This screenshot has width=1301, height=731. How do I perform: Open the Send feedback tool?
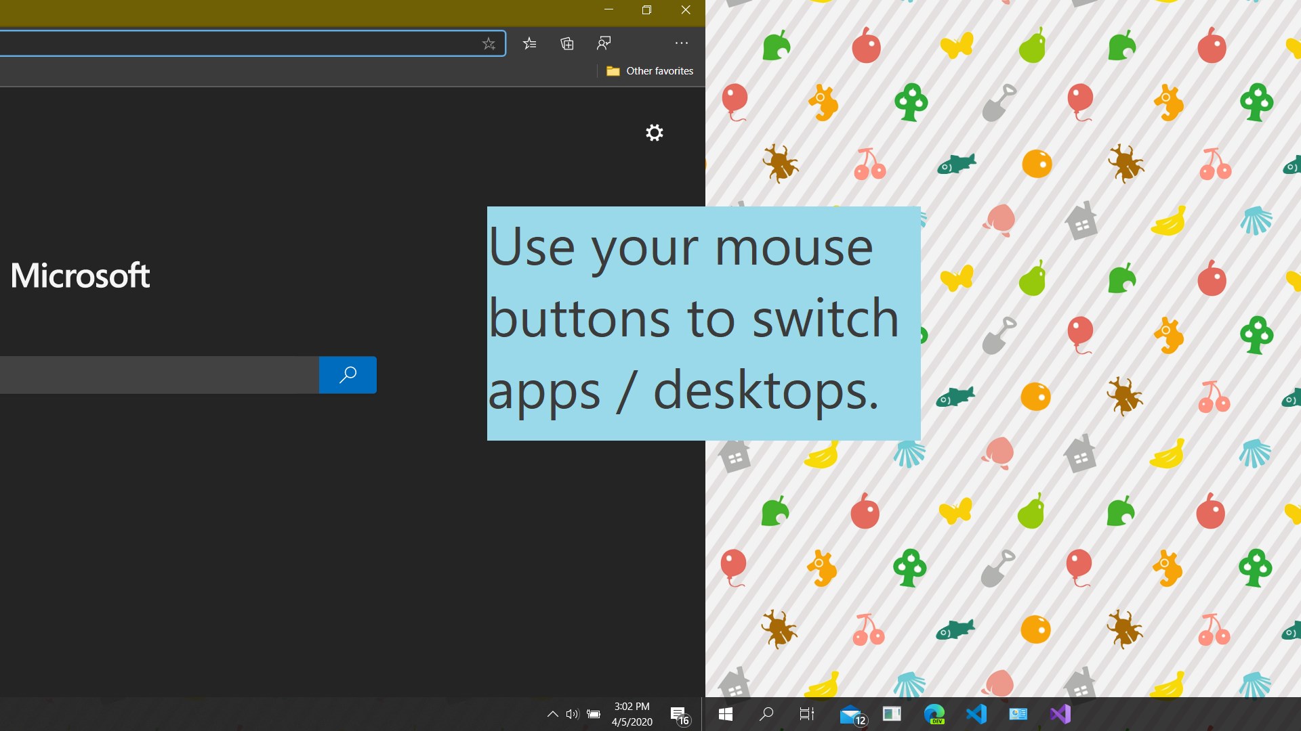[603, 43]
